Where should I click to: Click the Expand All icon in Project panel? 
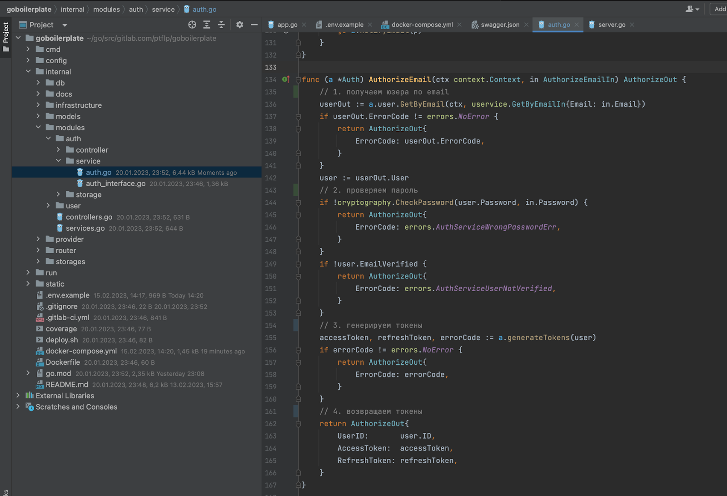pyautogui.click(x=207, y=25)
